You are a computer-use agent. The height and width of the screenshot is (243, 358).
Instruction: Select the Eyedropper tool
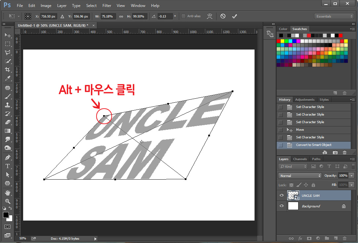[8, 79]
